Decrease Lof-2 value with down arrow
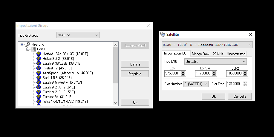The image size is (274, 137). 245,75
